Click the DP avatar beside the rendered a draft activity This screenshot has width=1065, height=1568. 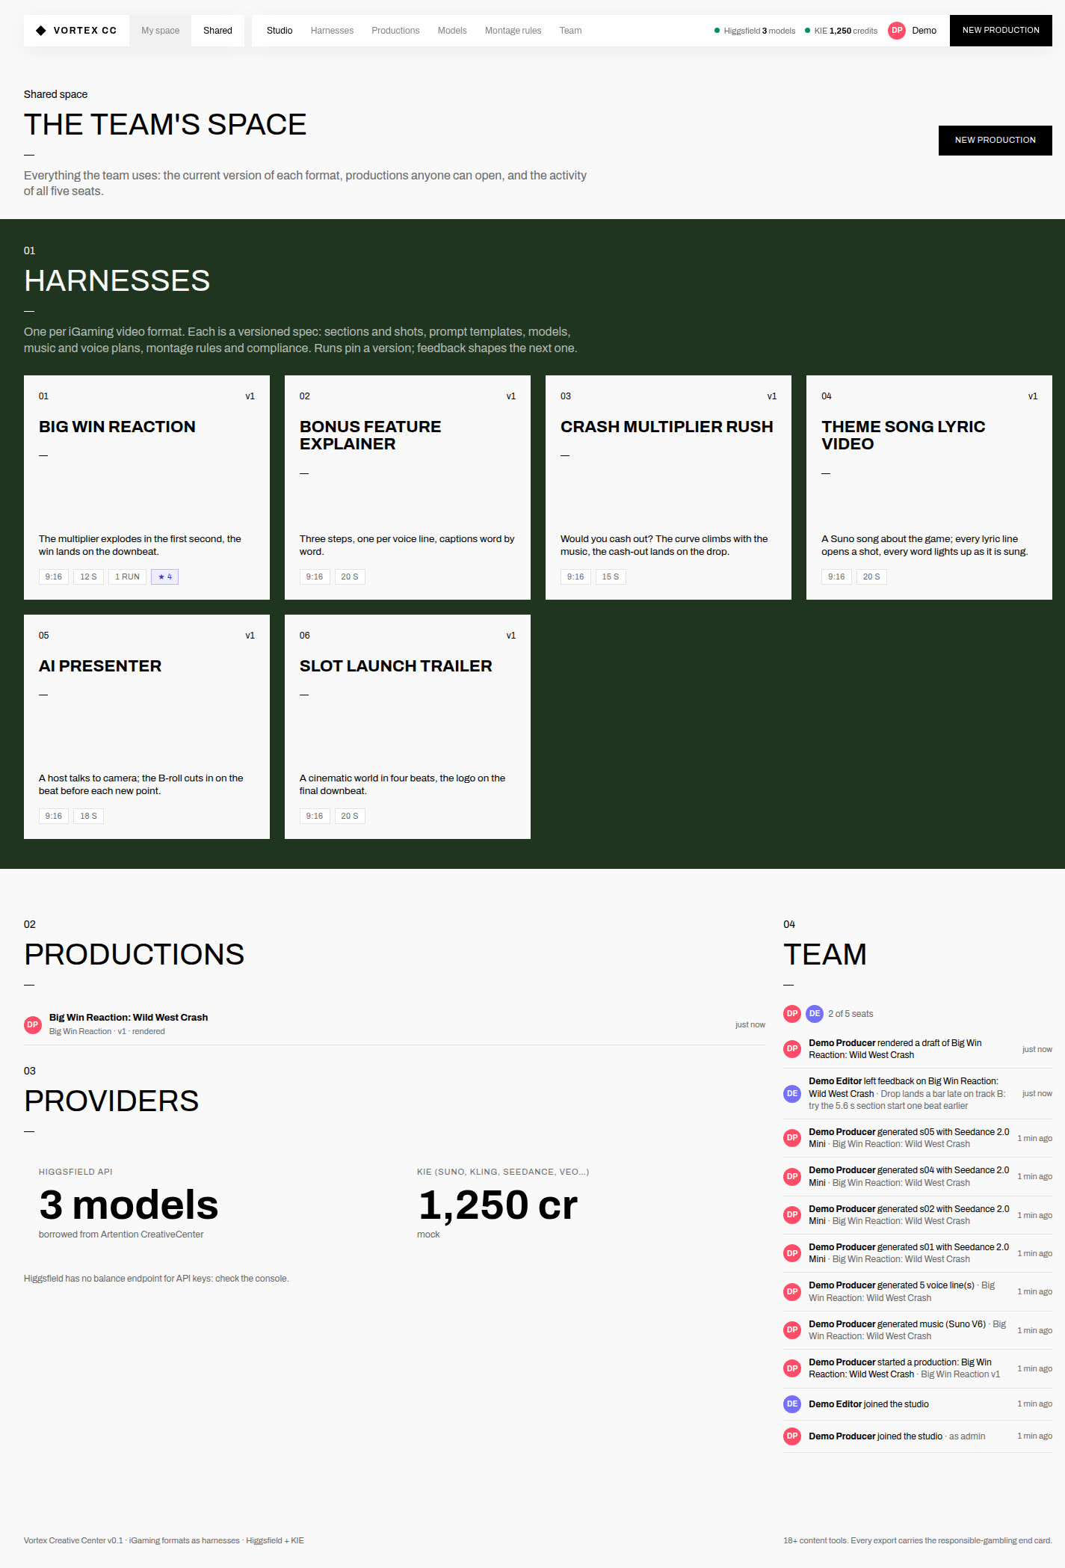(x=792, y=1049)
